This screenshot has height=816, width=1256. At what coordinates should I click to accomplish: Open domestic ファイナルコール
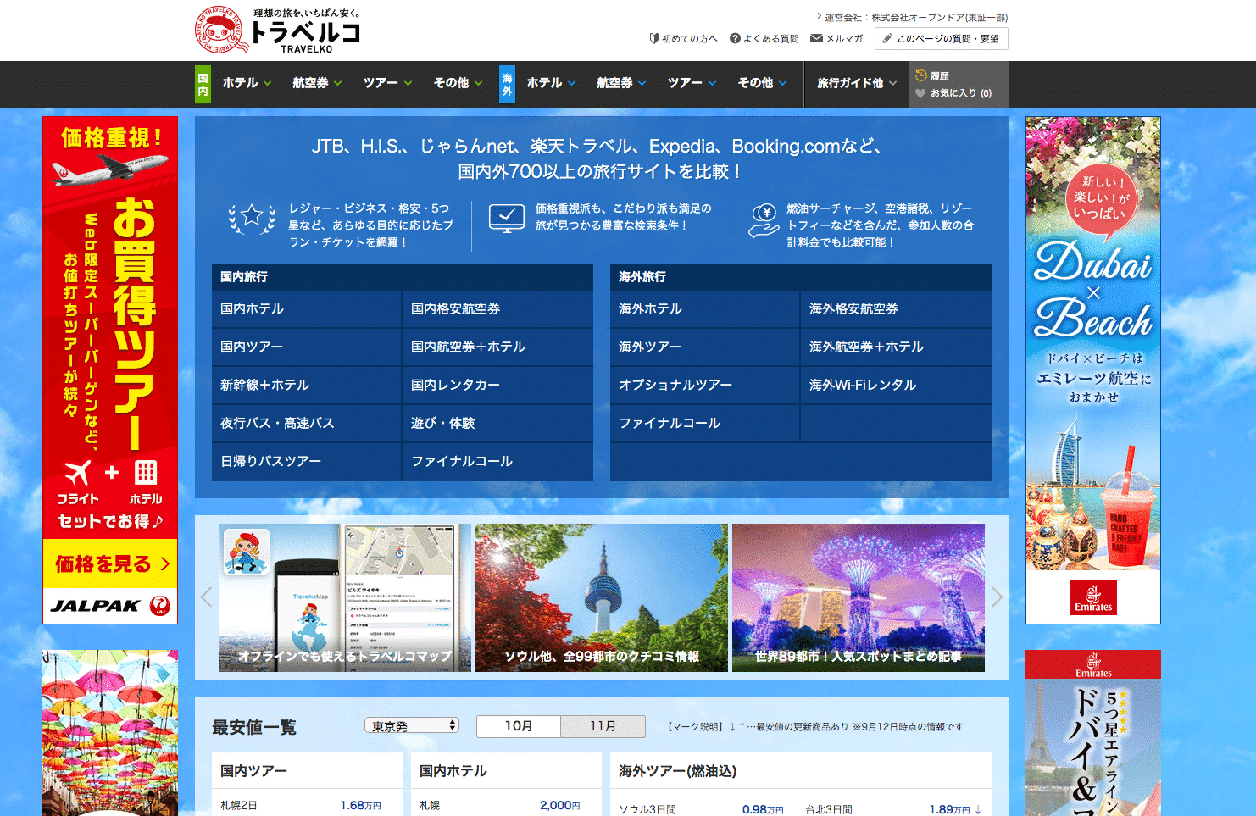(497, 462)
